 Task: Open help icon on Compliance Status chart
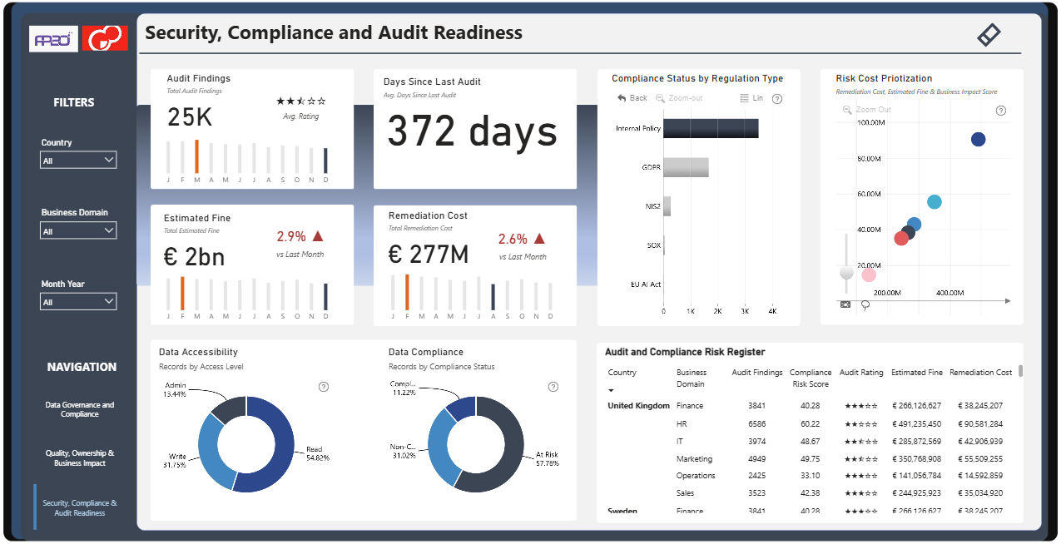pos(777,98)
